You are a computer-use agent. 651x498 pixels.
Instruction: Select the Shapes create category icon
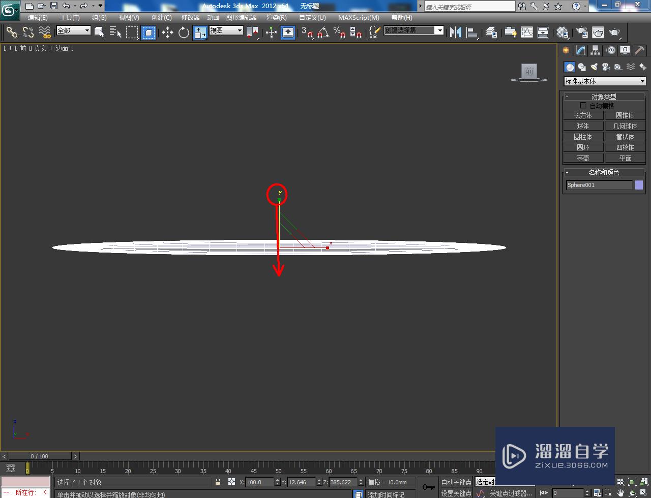582,67
